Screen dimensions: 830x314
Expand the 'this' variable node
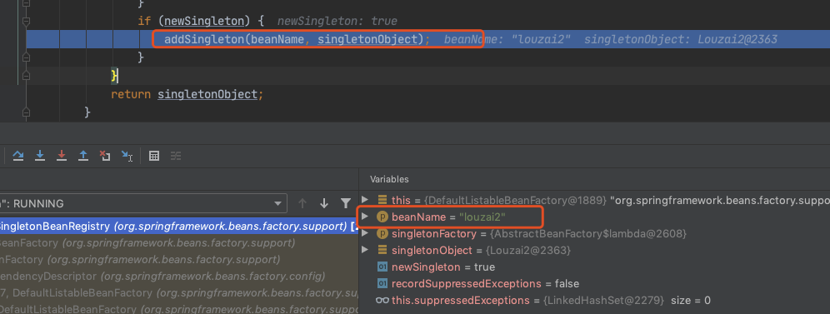click(364, 200)
